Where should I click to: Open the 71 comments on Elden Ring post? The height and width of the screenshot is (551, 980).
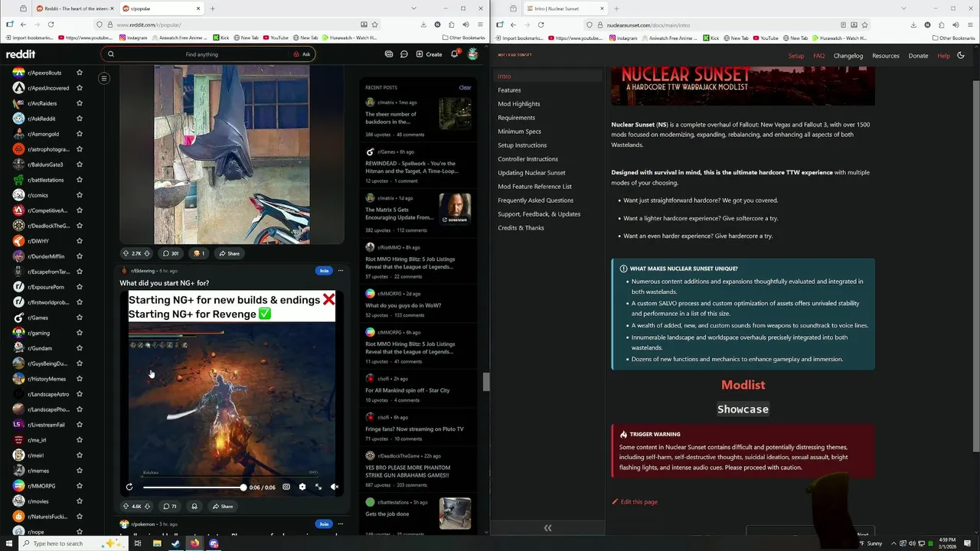(170, 507)
